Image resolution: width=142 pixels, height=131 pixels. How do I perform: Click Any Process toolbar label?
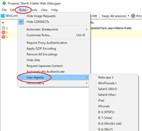pyautogui.click(x=139, y=16)
